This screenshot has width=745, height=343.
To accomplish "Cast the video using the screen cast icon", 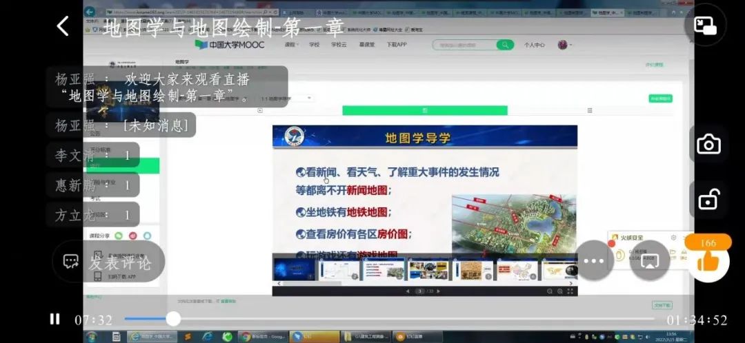I will pyautogui.click(x=650, y=261).
